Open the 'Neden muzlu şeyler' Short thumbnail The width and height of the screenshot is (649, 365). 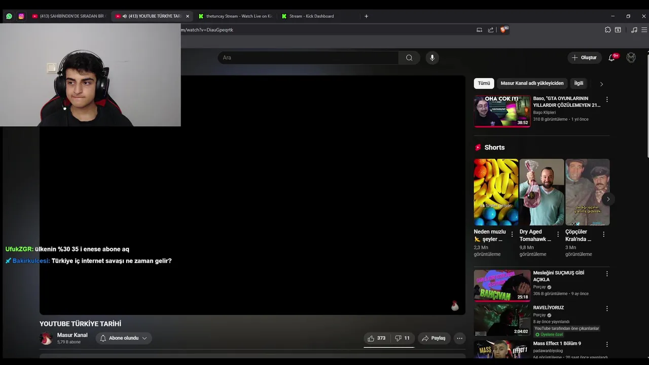tap(496, 192)
